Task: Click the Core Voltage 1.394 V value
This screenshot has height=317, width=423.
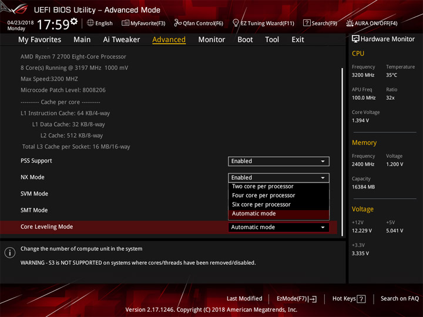Action: [360, 120]
